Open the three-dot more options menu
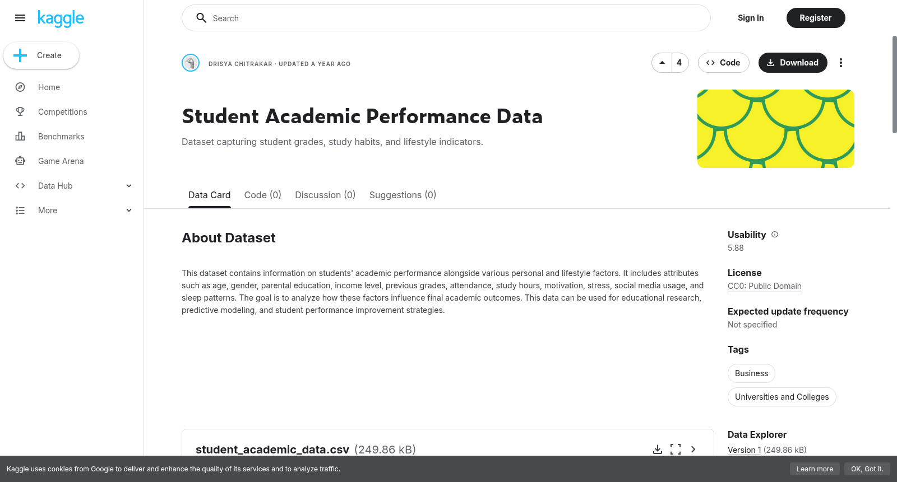The width and height of the screenshot is (897, 482). click(840, 63)
